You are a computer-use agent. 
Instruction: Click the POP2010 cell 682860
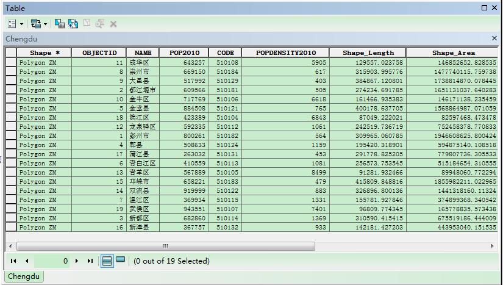[x=184, y=218]
